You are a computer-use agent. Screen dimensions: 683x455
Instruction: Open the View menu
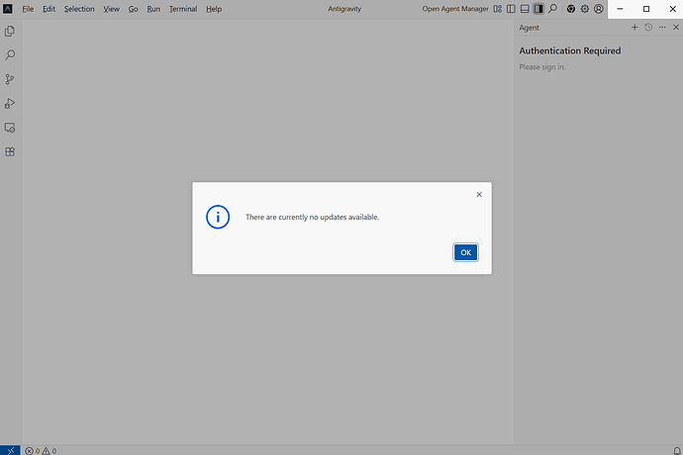click(x=111, y=9)
